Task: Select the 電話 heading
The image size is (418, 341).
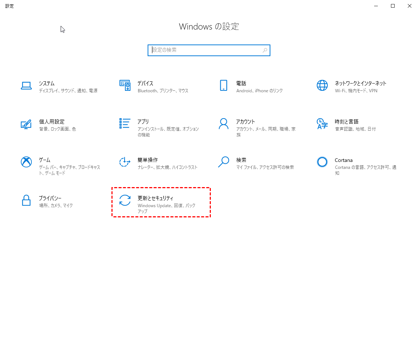Action: (241, 84)
